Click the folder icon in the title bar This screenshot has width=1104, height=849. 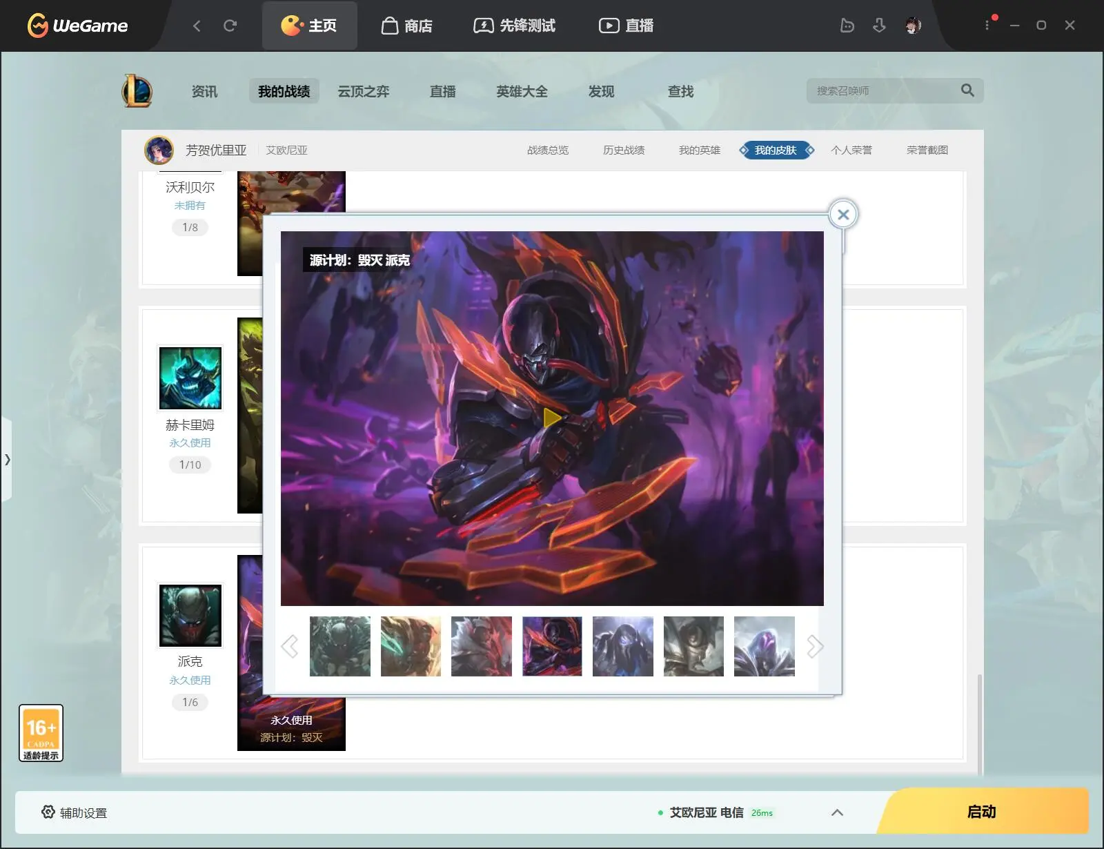tap(847, 26)
